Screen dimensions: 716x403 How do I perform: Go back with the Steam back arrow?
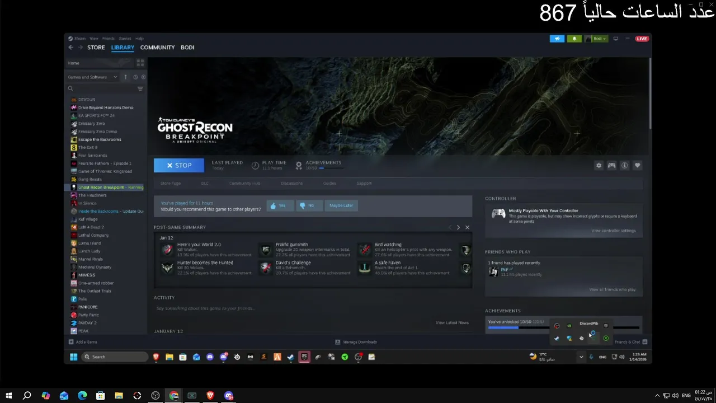(x=70, y=48)
